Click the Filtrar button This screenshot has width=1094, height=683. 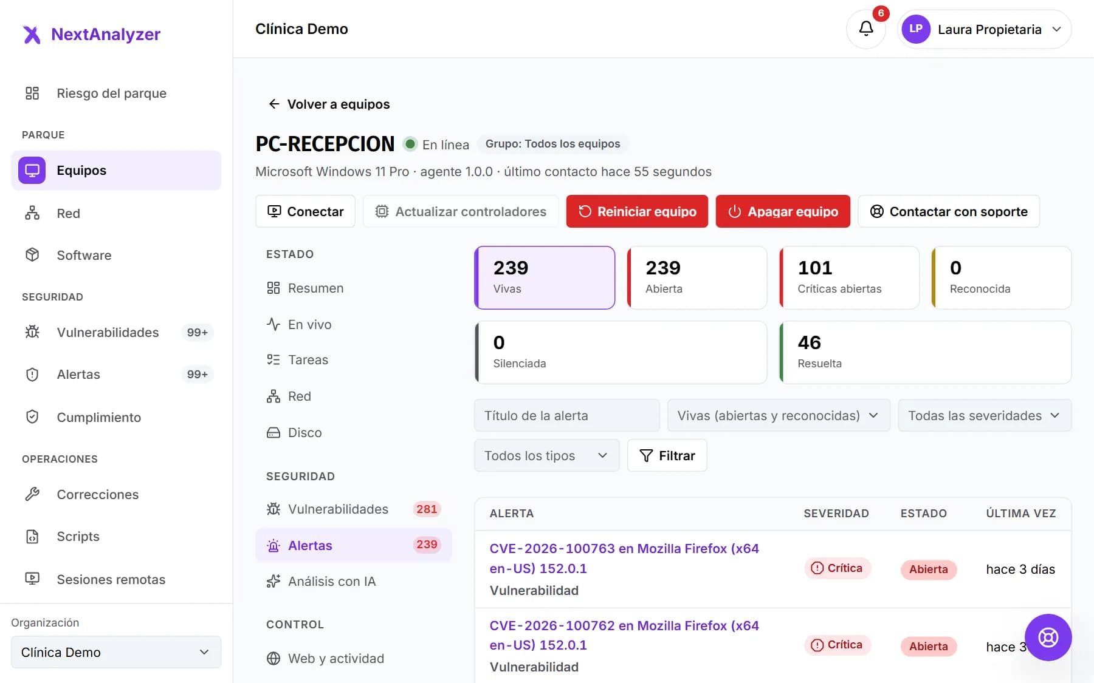point(667,455)
